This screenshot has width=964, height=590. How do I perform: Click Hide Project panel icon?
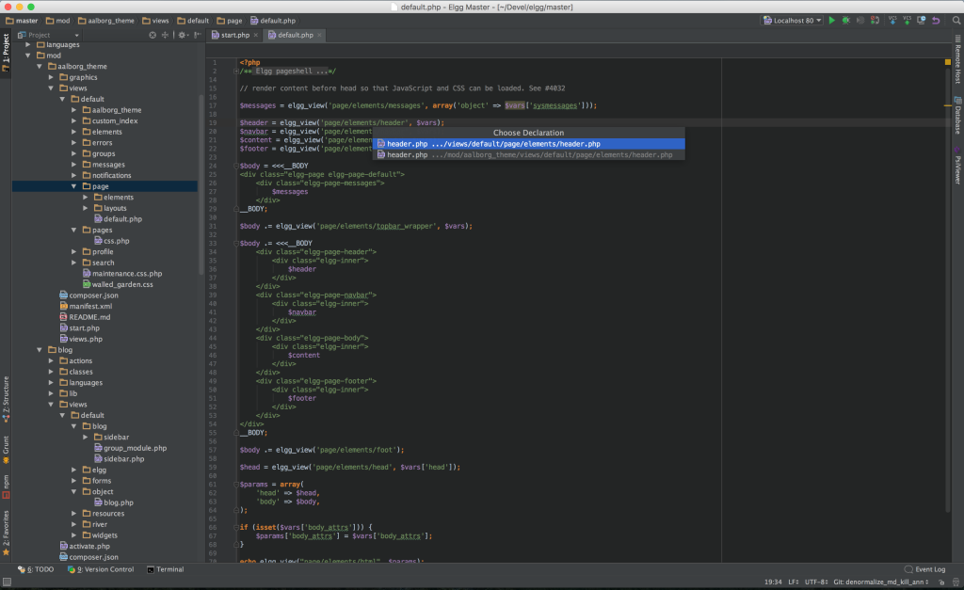point(198,35)
